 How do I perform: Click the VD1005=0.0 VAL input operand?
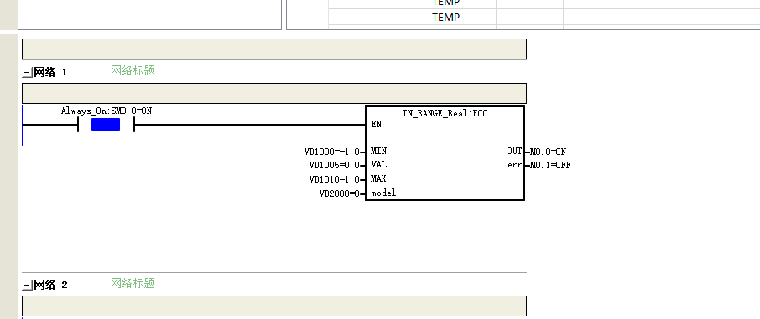[335, 165]
